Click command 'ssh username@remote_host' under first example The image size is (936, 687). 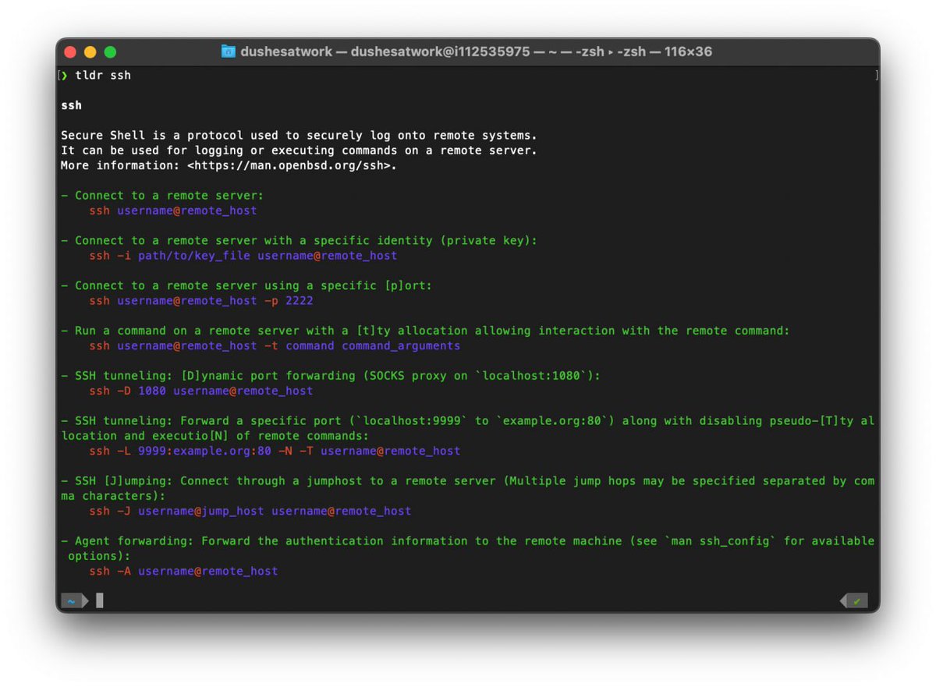click(x=172, y=211)
